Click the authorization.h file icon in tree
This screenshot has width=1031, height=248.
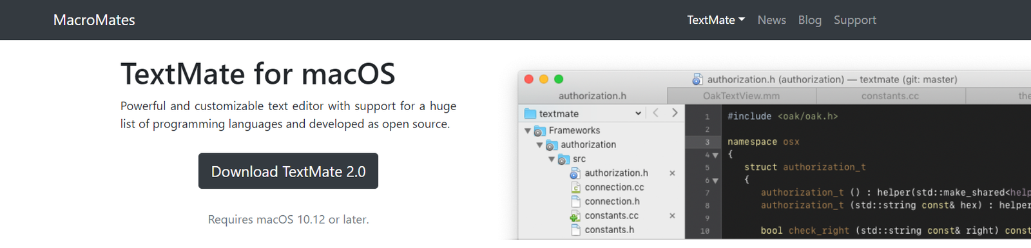click(575, 173)
